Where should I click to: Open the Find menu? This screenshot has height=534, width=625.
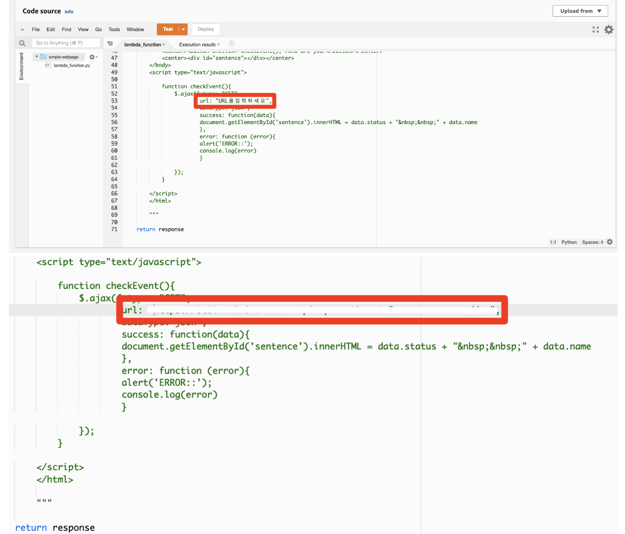pyautogui.click(x=66, y=30)
